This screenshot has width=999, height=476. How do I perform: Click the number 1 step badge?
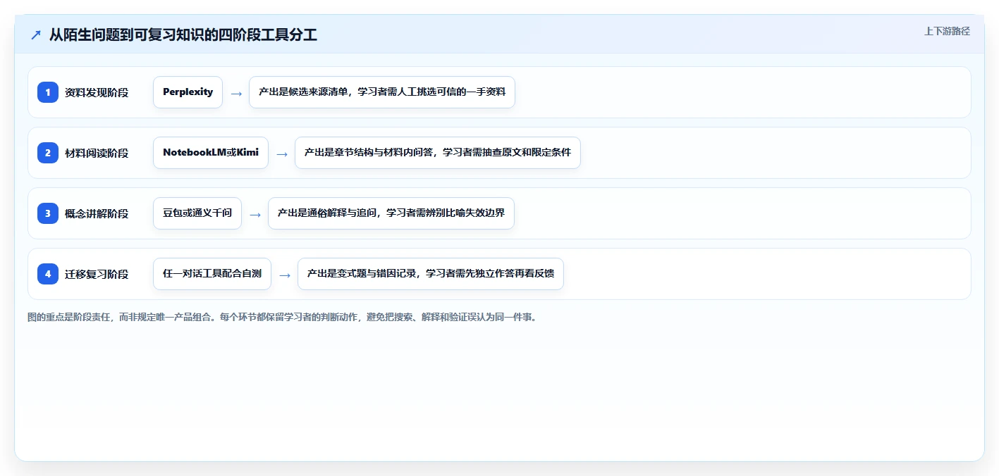point(48,92)
